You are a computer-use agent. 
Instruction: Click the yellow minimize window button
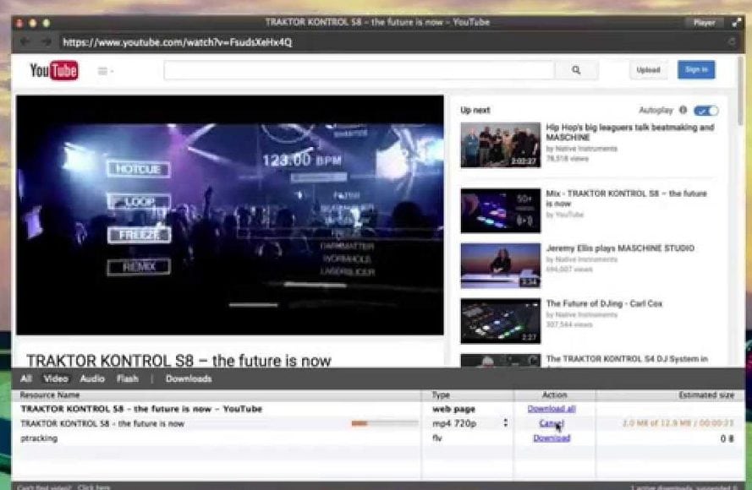33,23
